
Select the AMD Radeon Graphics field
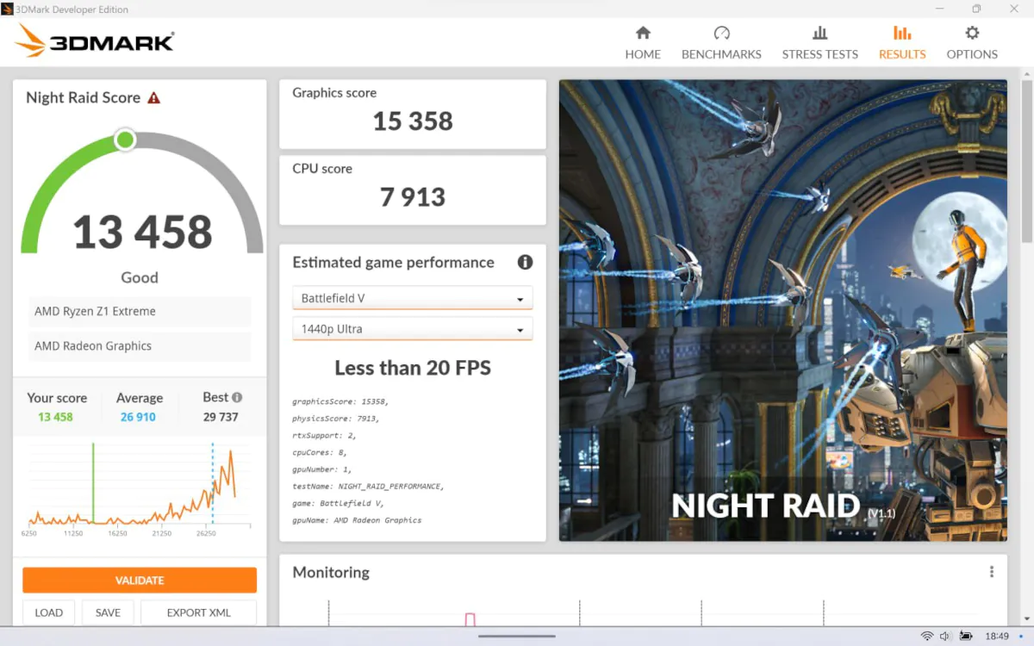pos(140,346)
